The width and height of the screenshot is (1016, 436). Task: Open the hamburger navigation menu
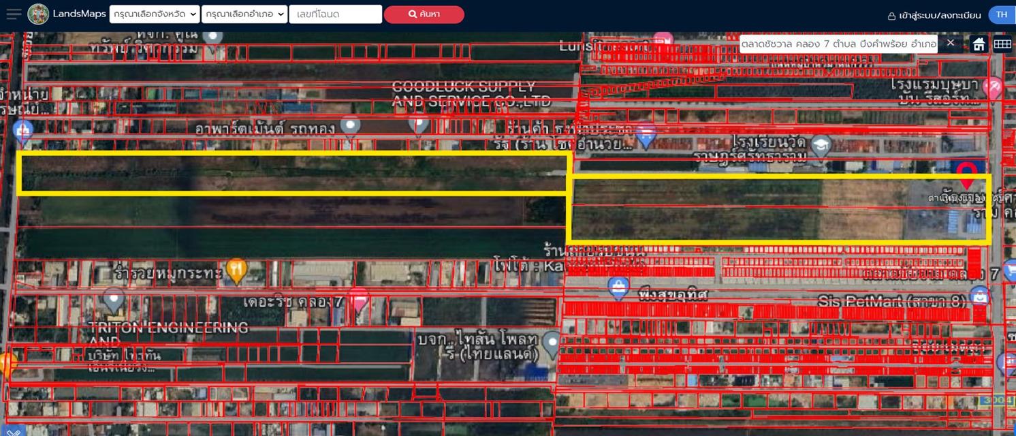(13, 14)
